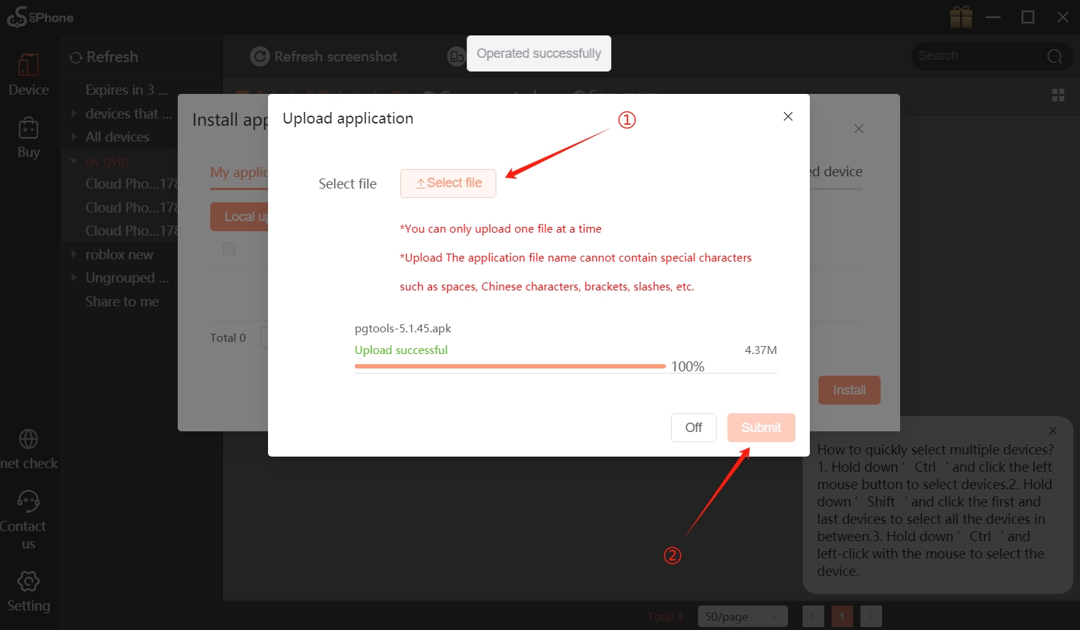
Task: Open Contact us support
Action: pyautogui.click(x=29, y=519)
